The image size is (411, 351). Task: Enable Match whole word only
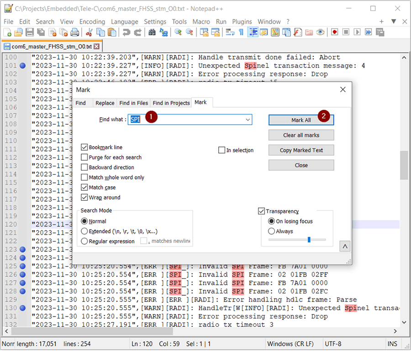(x=84, y=178)
